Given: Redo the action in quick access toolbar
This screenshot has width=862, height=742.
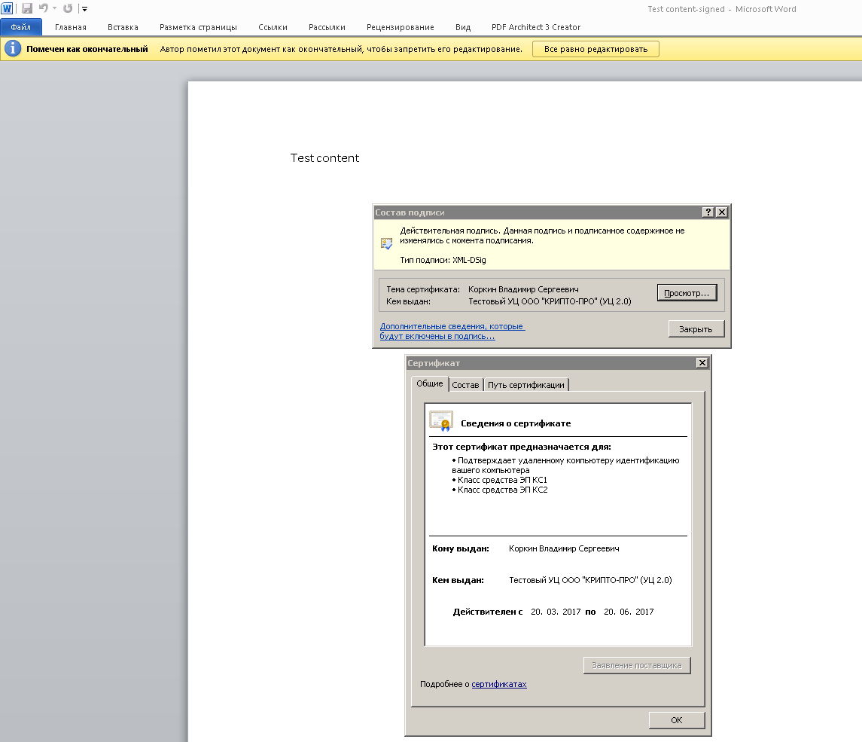Looking at the screenshot, I should [x=68, y=8].
